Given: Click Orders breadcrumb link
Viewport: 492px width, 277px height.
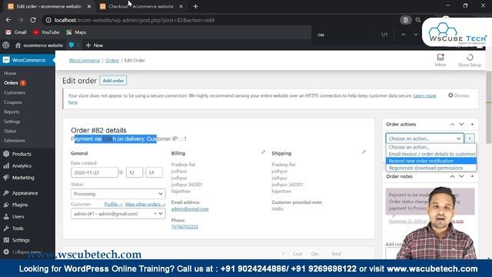Looking at the screenshot, I should 112,60.
